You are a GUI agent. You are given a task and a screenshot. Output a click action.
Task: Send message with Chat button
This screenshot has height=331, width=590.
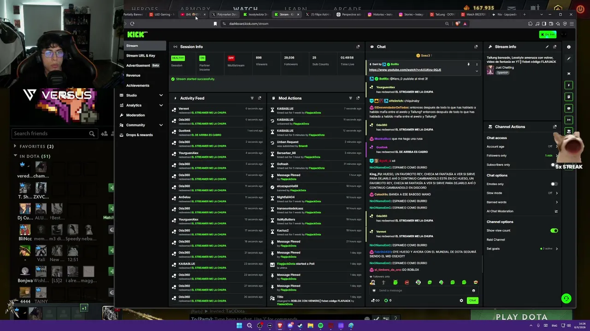coord(472,301)
